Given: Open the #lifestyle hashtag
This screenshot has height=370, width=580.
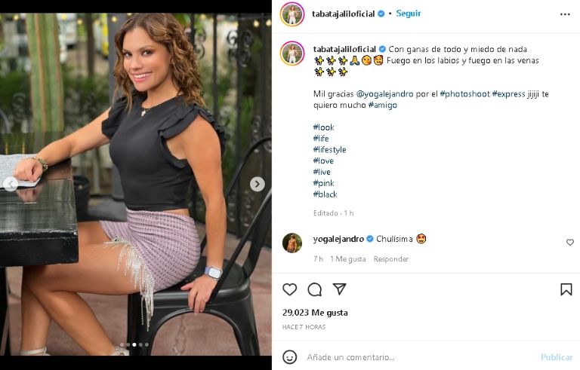Looking at the screenshot, I should click(x=329, y=150).
